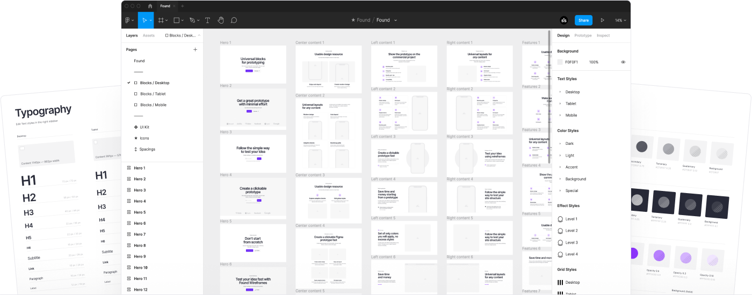Switch to the Design tab
Image resolution: width=752 pixels, height=295 pixels.
pyautogui.click(x=563, y=35)
